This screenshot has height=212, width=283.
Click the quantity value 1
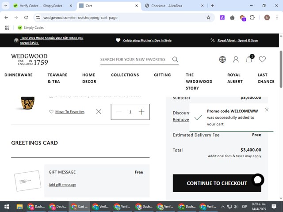click(x=130, y=112)
